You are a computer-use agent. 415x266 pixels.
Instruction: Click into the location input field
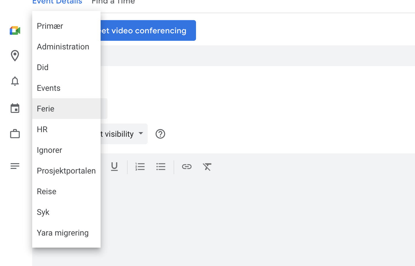click(x=258, y=56)
